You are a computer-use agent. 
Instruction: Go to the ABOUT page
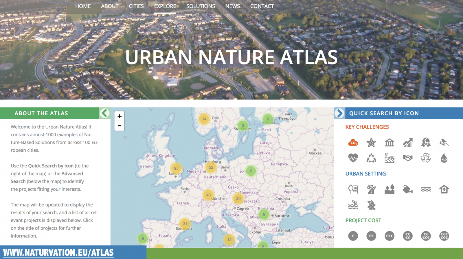tap(110, 6)
